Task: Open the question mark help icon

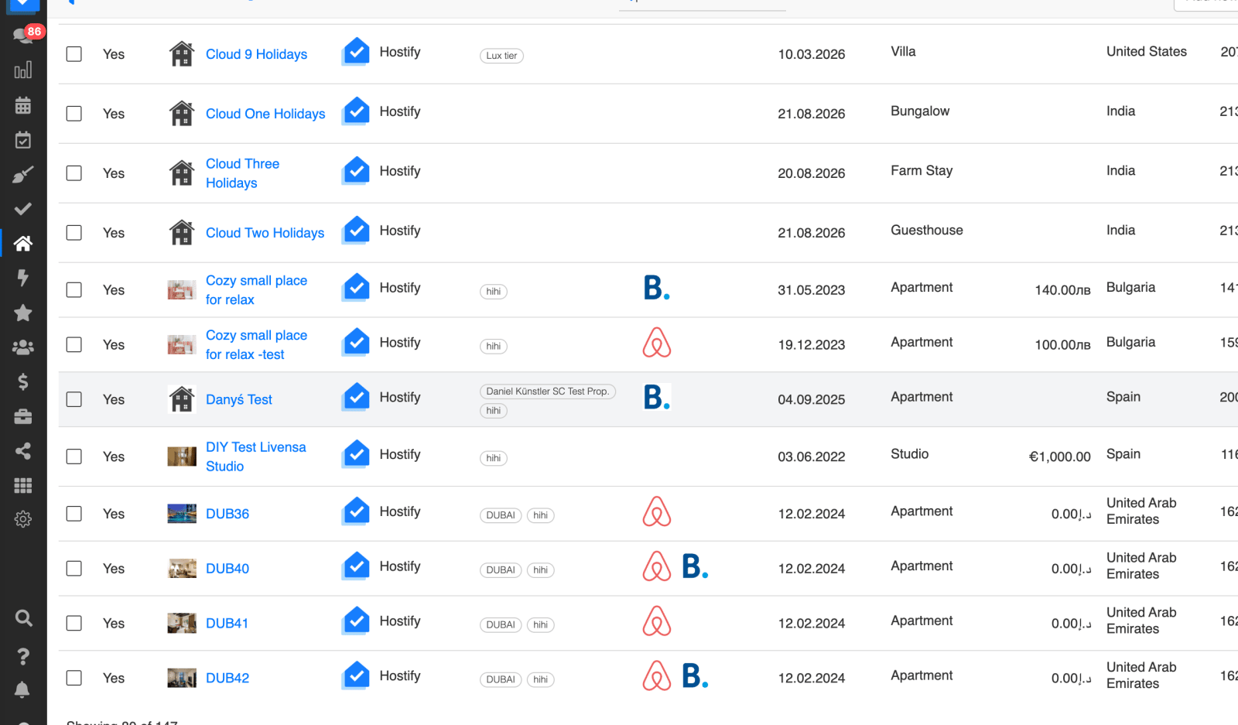Action: click(23, 656)
